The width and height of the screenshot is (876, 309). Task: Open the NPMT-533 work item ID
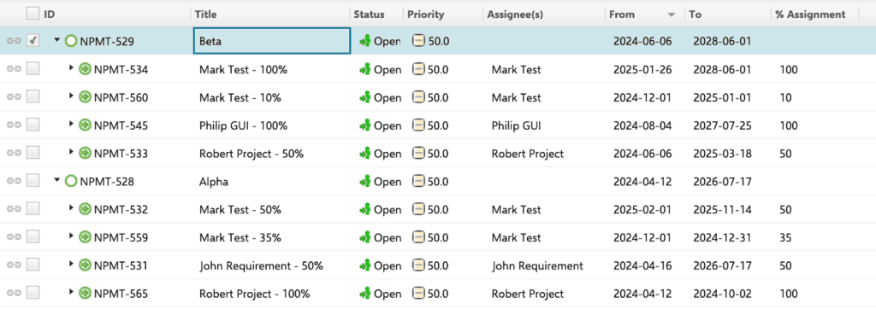click(121, 154)
